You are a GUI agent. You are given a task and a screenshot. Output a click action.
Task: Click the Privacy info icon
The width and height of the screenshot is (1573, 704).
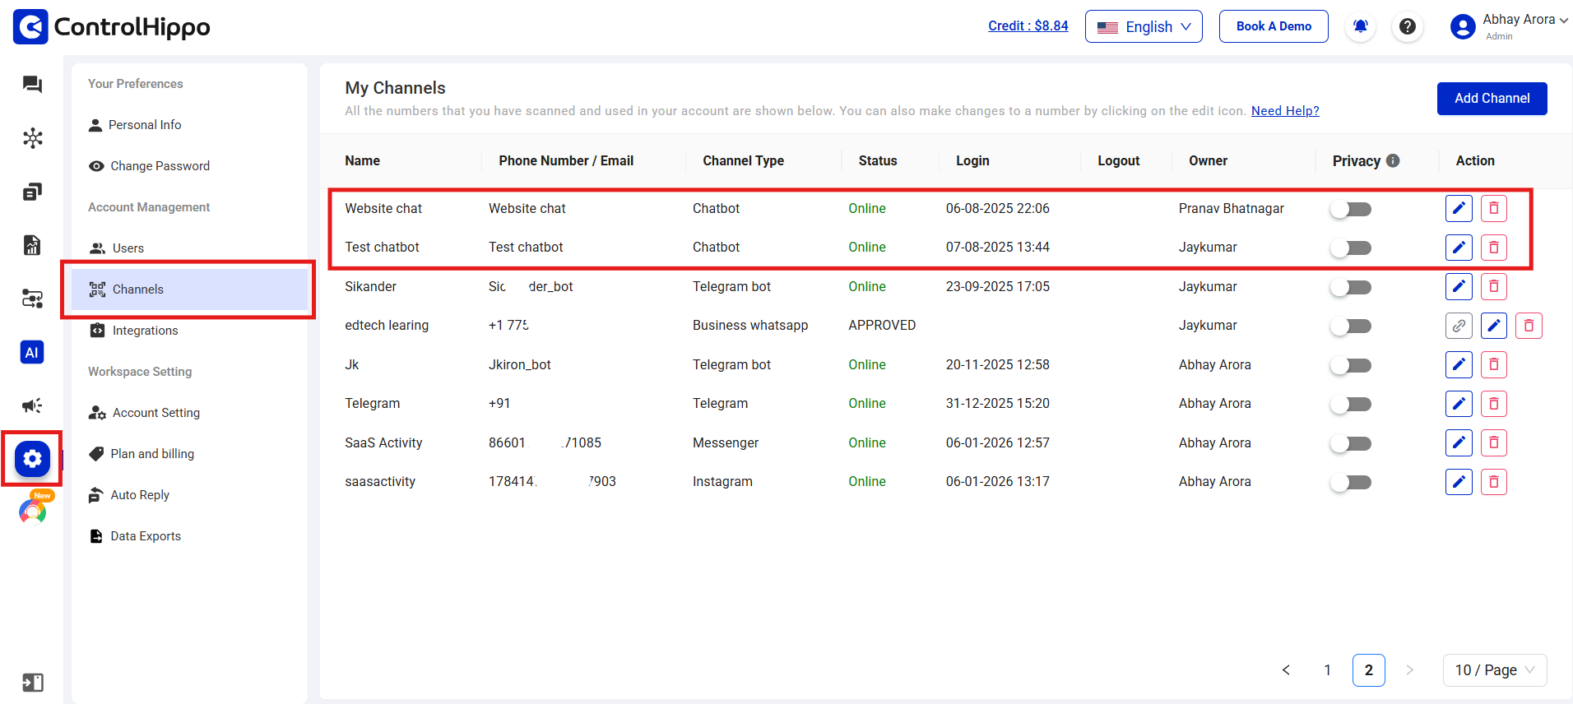click(x=1393, y=160)
